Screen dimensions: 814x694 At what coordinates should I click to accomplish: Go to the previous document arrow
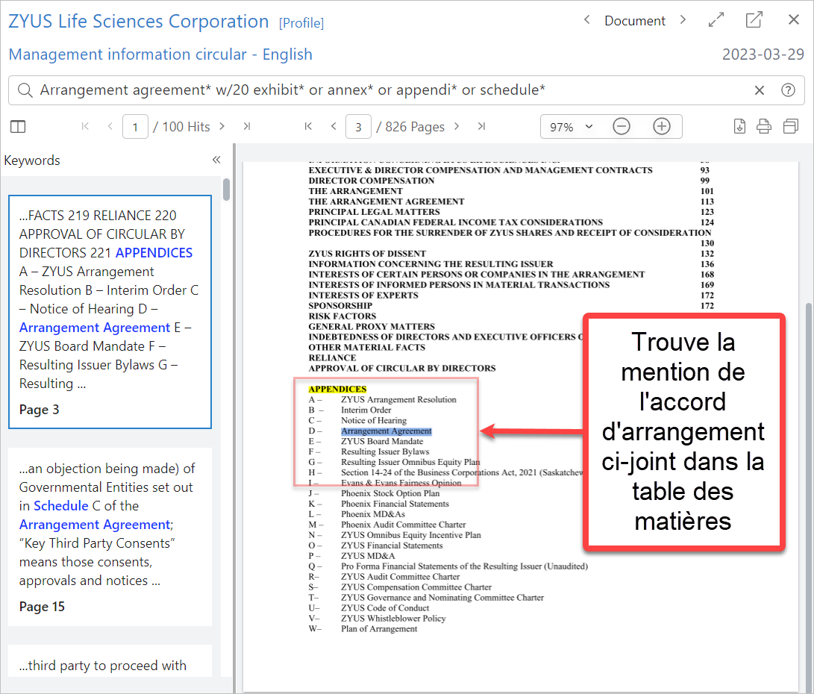[x=586, y=20]
